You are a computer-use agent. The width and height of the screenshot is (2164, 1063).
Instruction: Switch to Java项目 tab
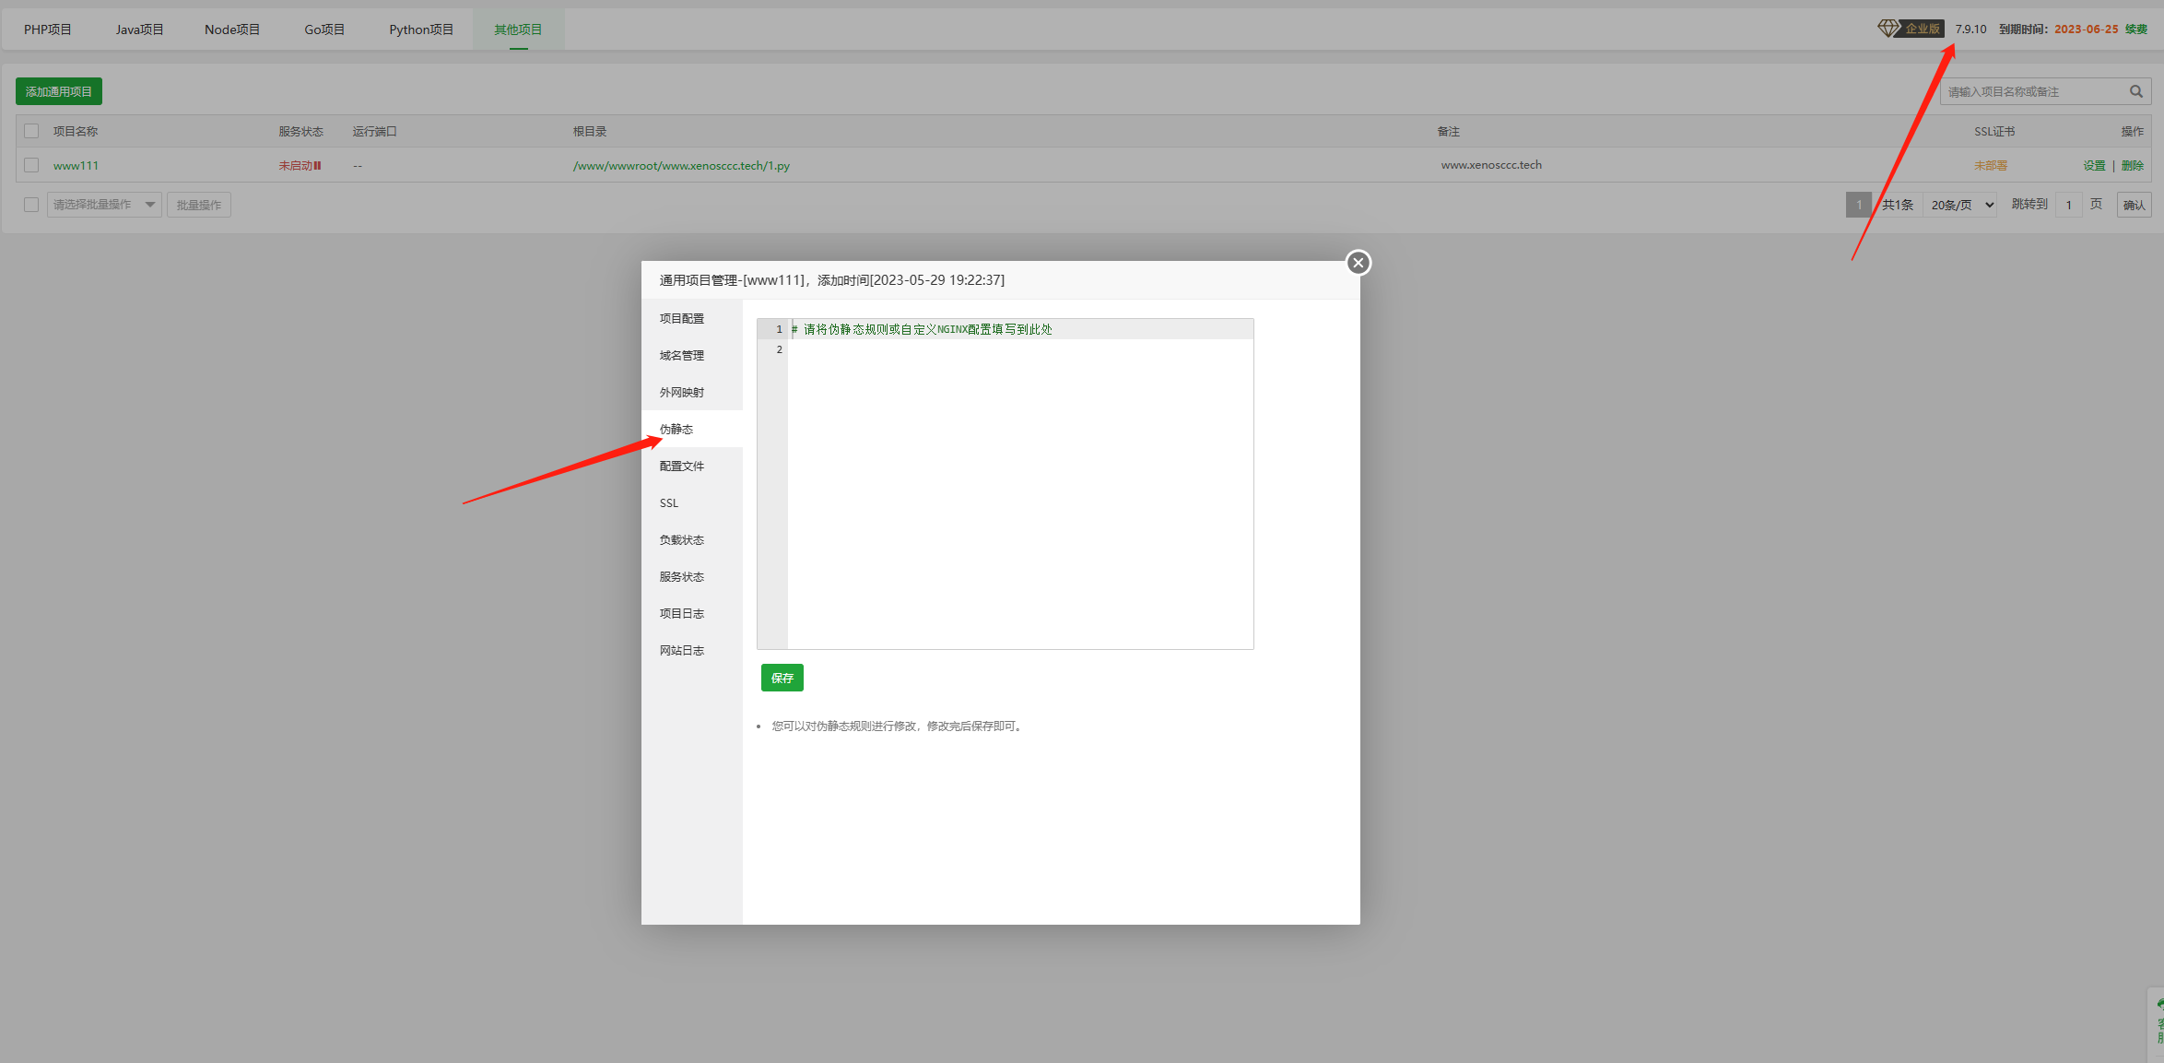(140, 30)
